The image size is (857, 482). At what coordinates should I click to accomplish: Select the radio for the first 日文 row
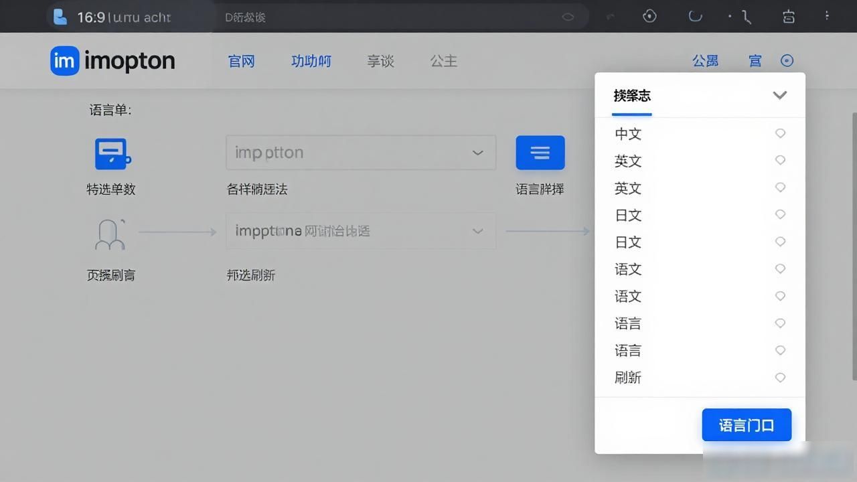click(780, 214)
